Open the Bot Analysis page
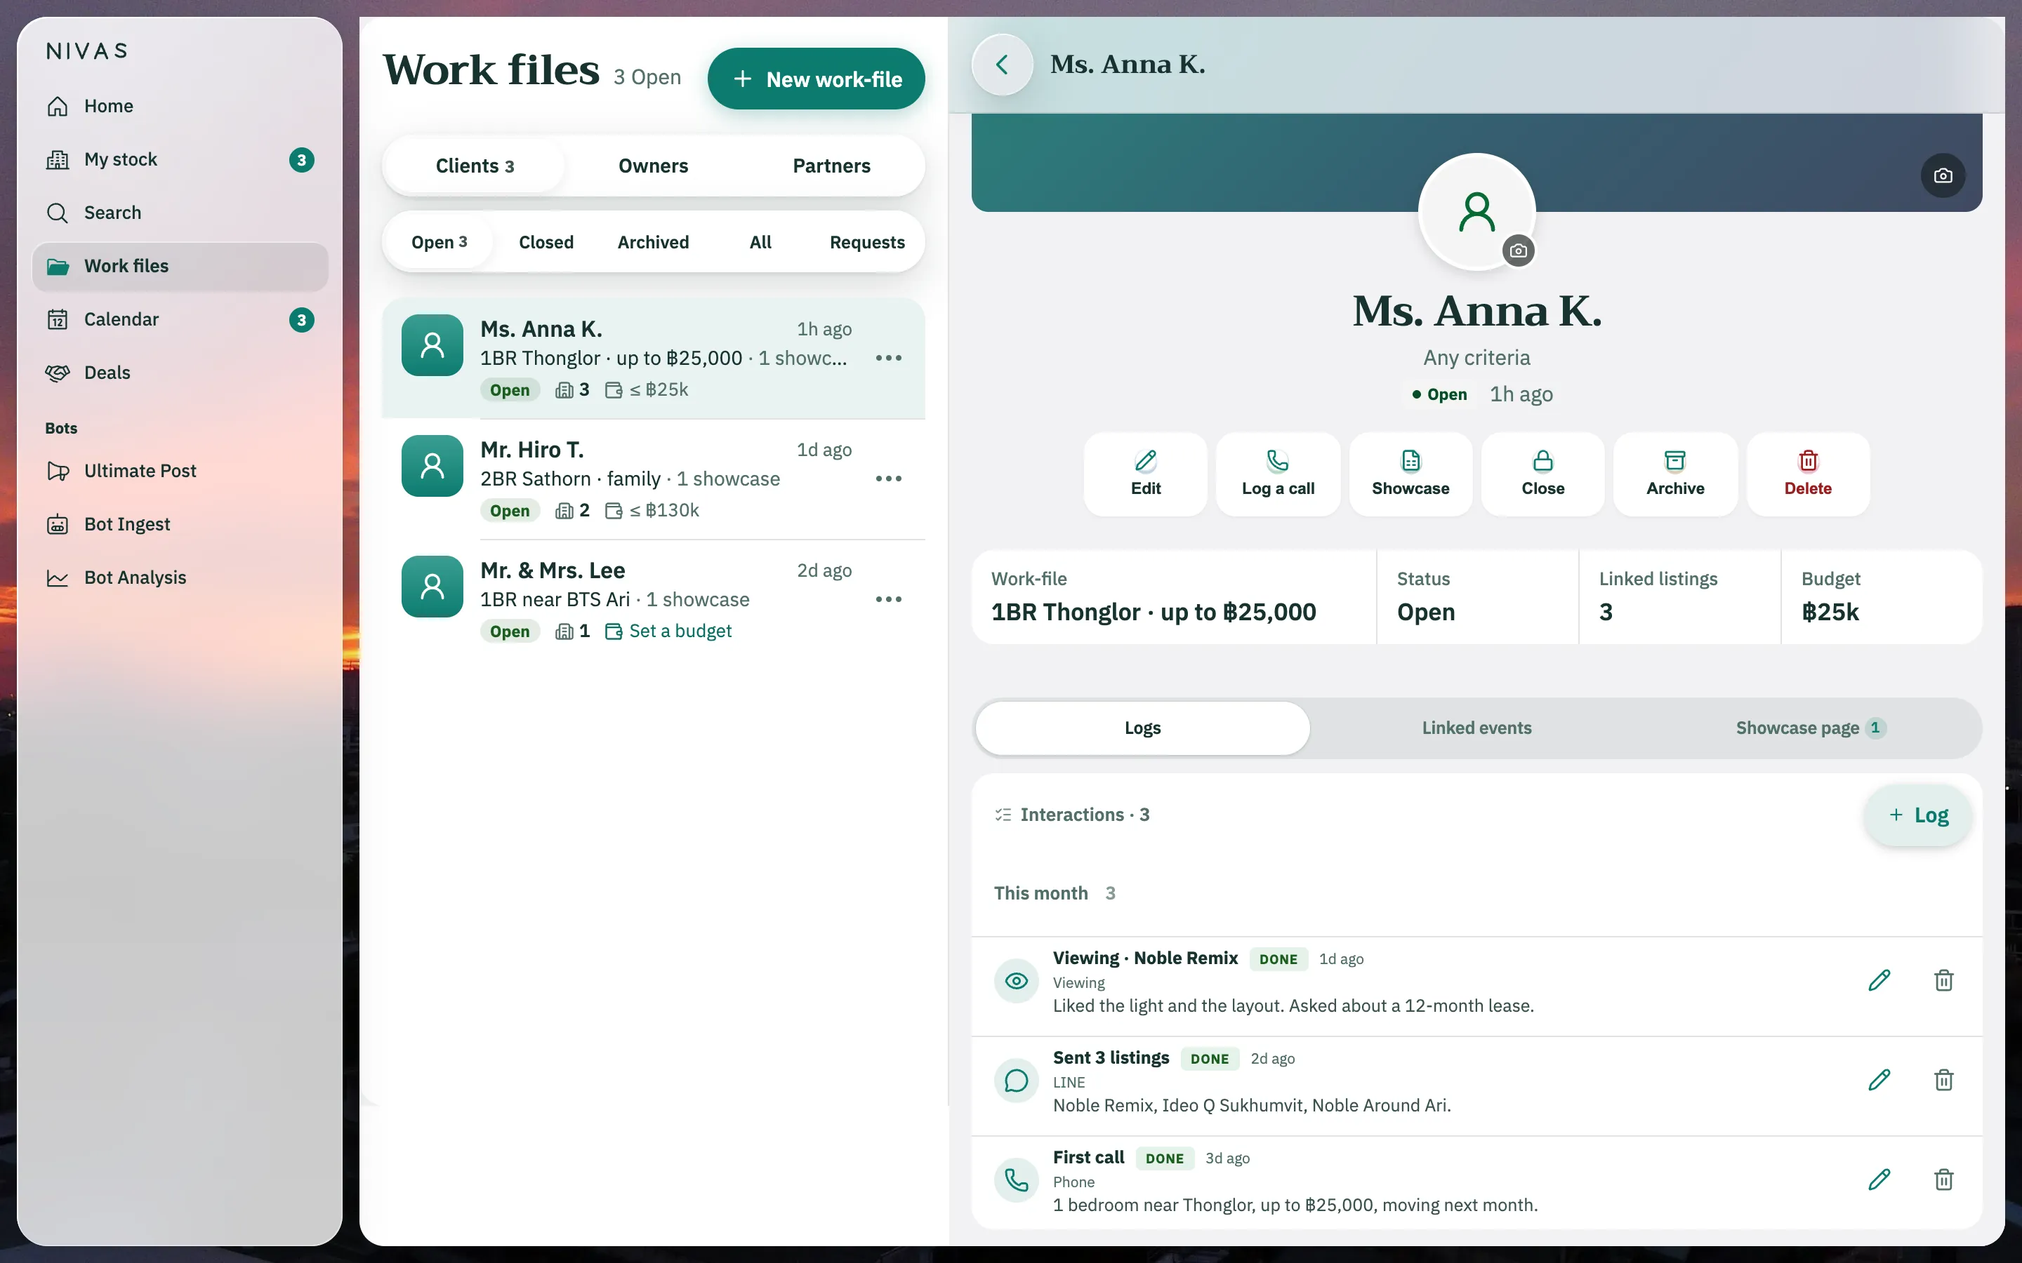The image size is (2022, 1263). [x=180, y=578]
